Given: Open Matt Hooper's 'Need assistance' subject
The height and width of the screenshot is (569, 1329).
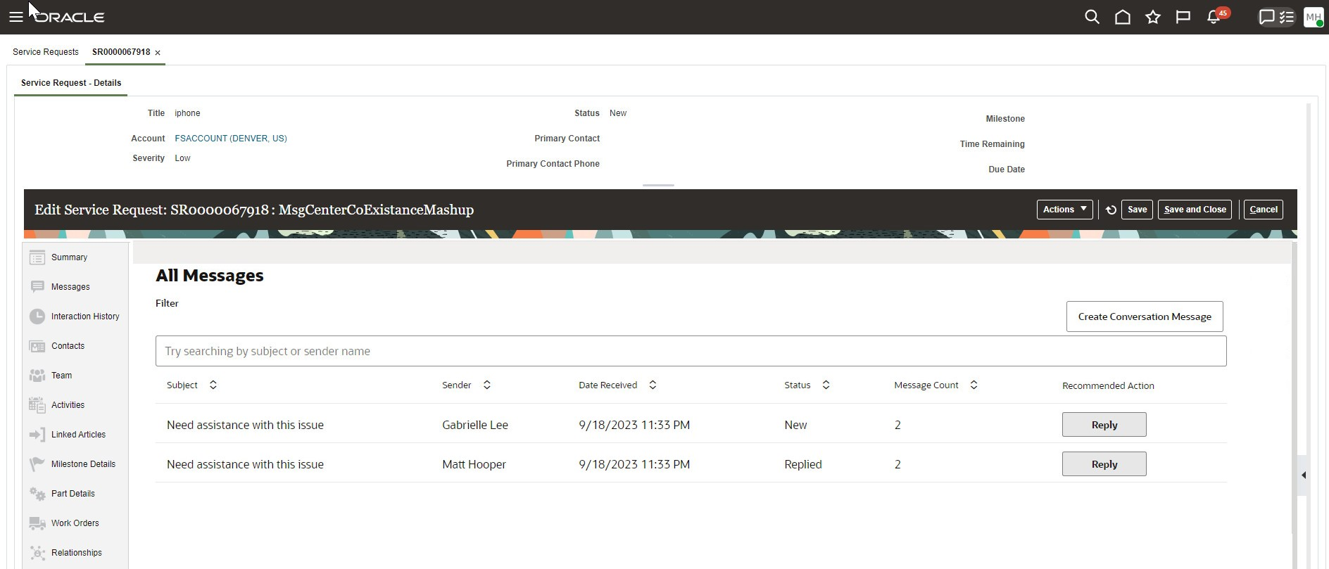Looking at the screenshot, I should pos(245,464).
